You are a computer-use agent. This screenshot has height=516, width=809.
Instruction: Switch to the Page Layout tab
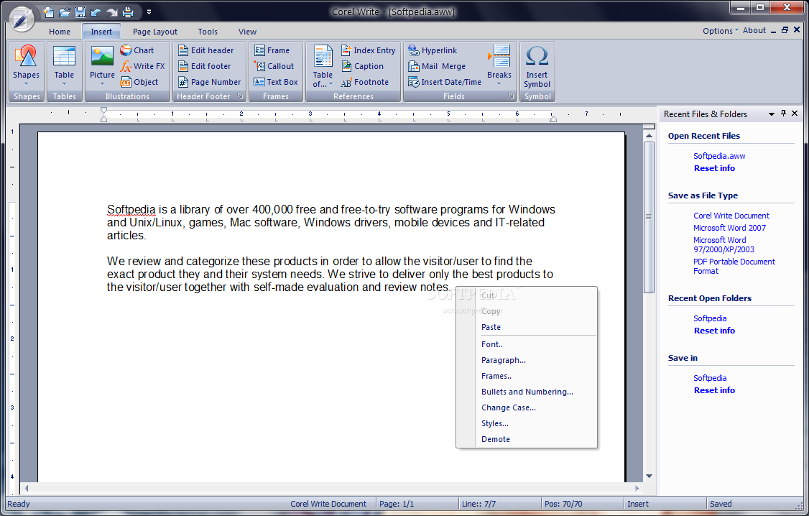(154, 32)
